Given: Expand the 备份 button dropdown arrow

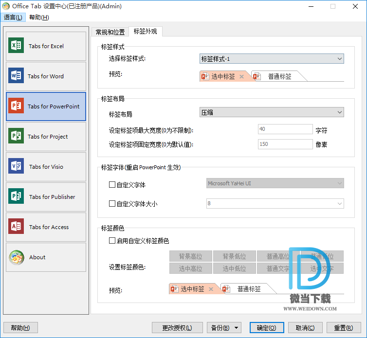Looking at the screenshot, I should (237, 328).
